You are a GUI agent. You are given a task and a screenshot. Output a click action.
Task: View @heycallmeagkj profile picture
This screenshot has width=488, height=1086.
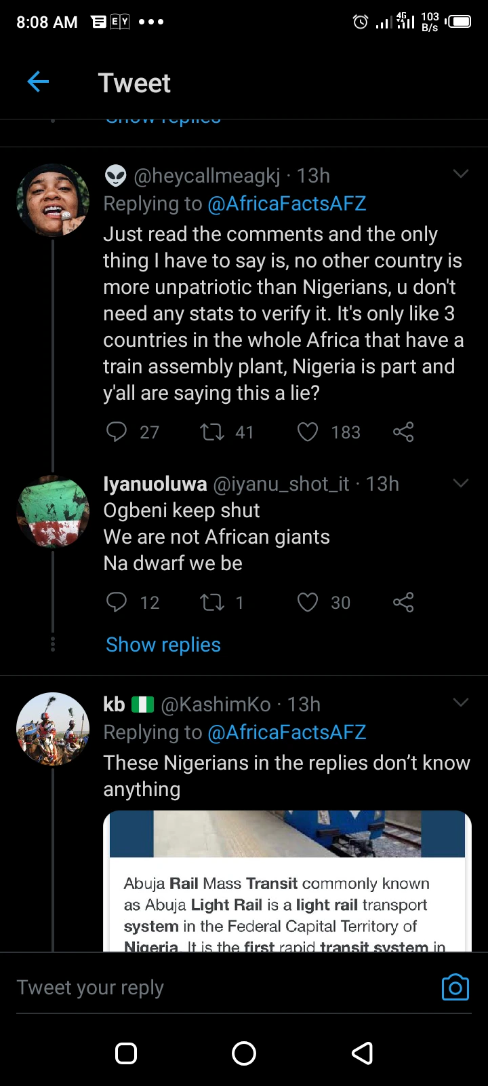pos(53,200)
